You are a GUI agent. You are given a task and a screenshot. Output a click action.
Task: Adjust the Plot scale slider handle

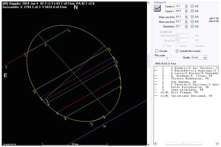167,58
